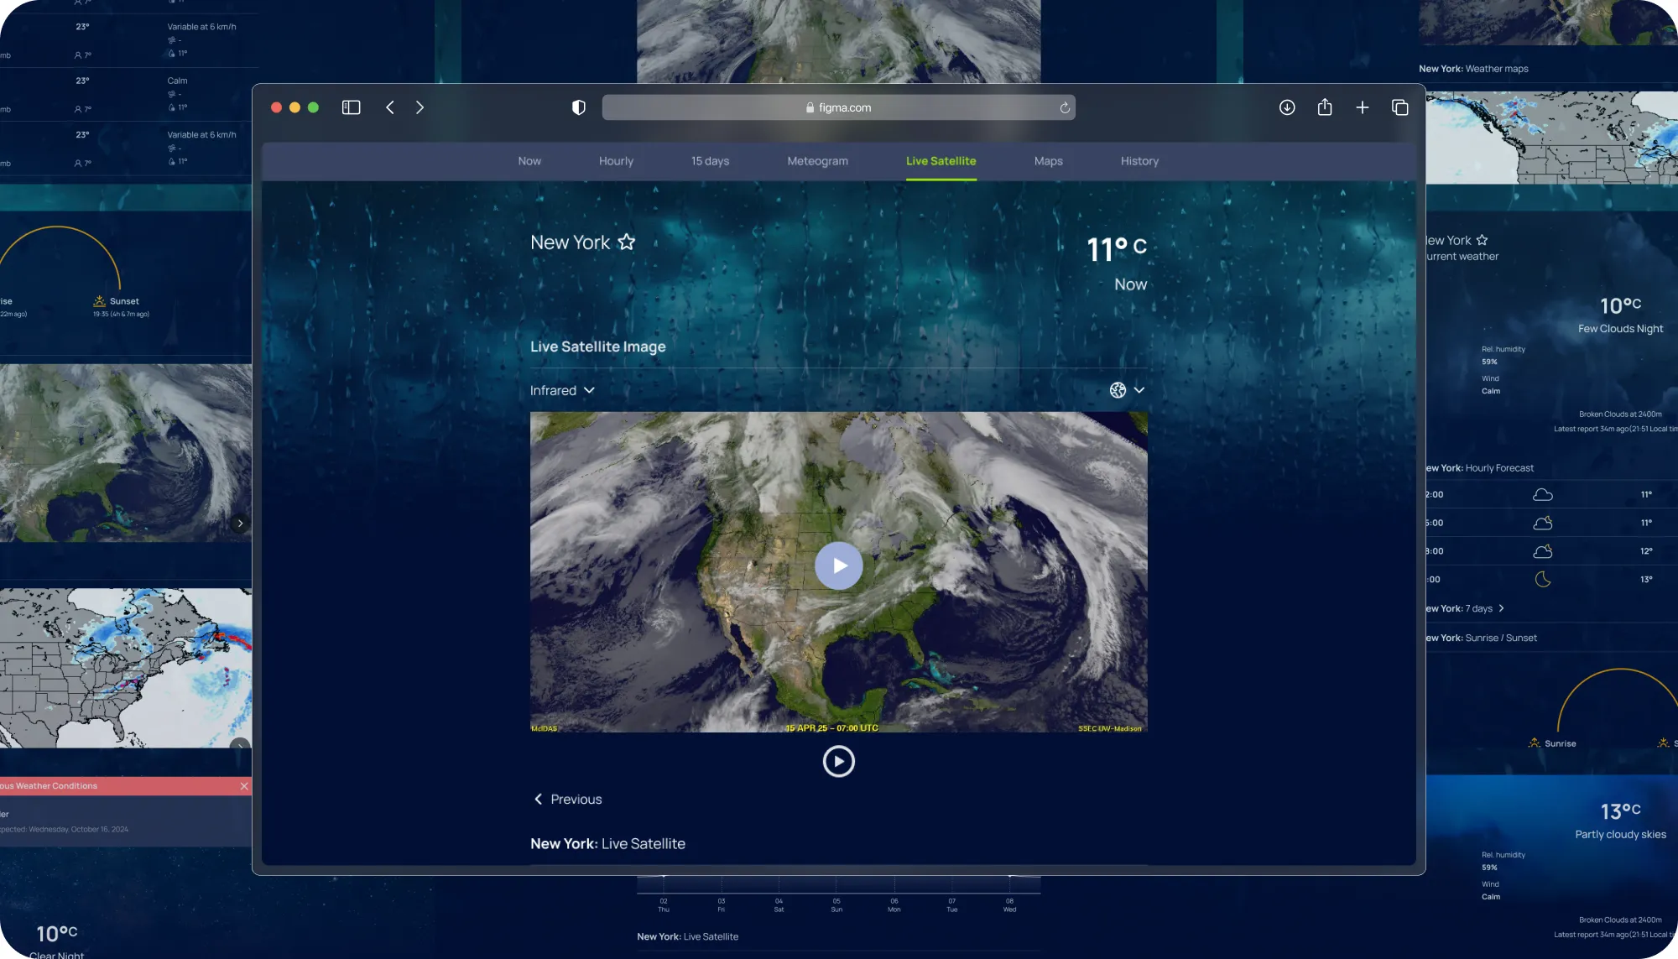
Task: Play the satellite animation from center button
Action: [838, 565]
